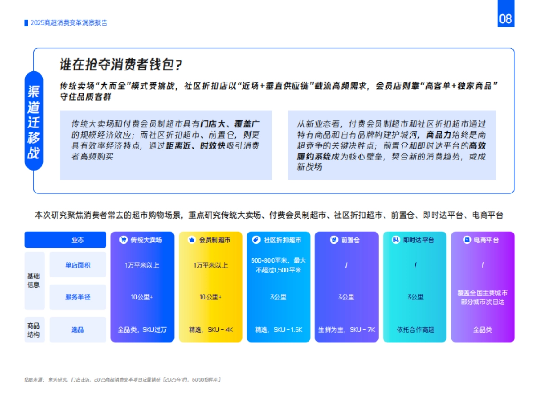
Task: Toggle the 传统大卖场 column header
Action: (144, 240)
